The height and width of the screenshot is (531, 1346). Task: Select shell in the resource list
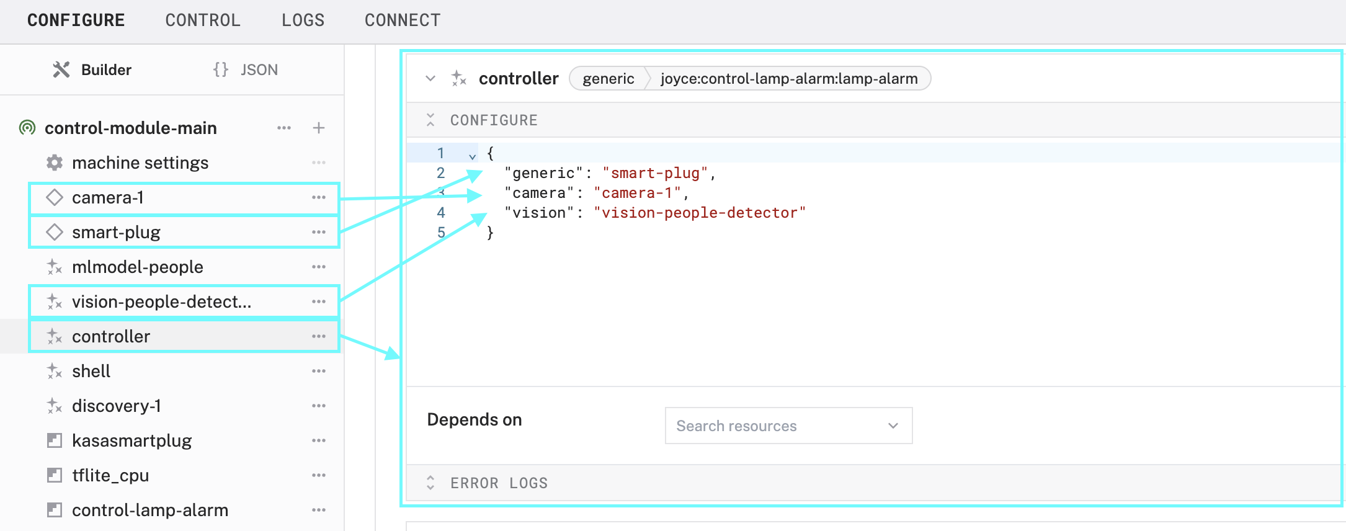[x=91, y=371]
